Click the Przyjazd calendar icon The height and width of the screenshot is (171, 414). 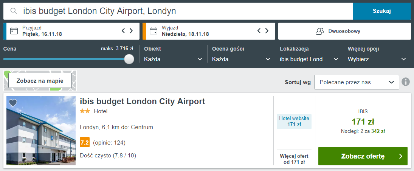pyautogui.click(x=14, y=31)
